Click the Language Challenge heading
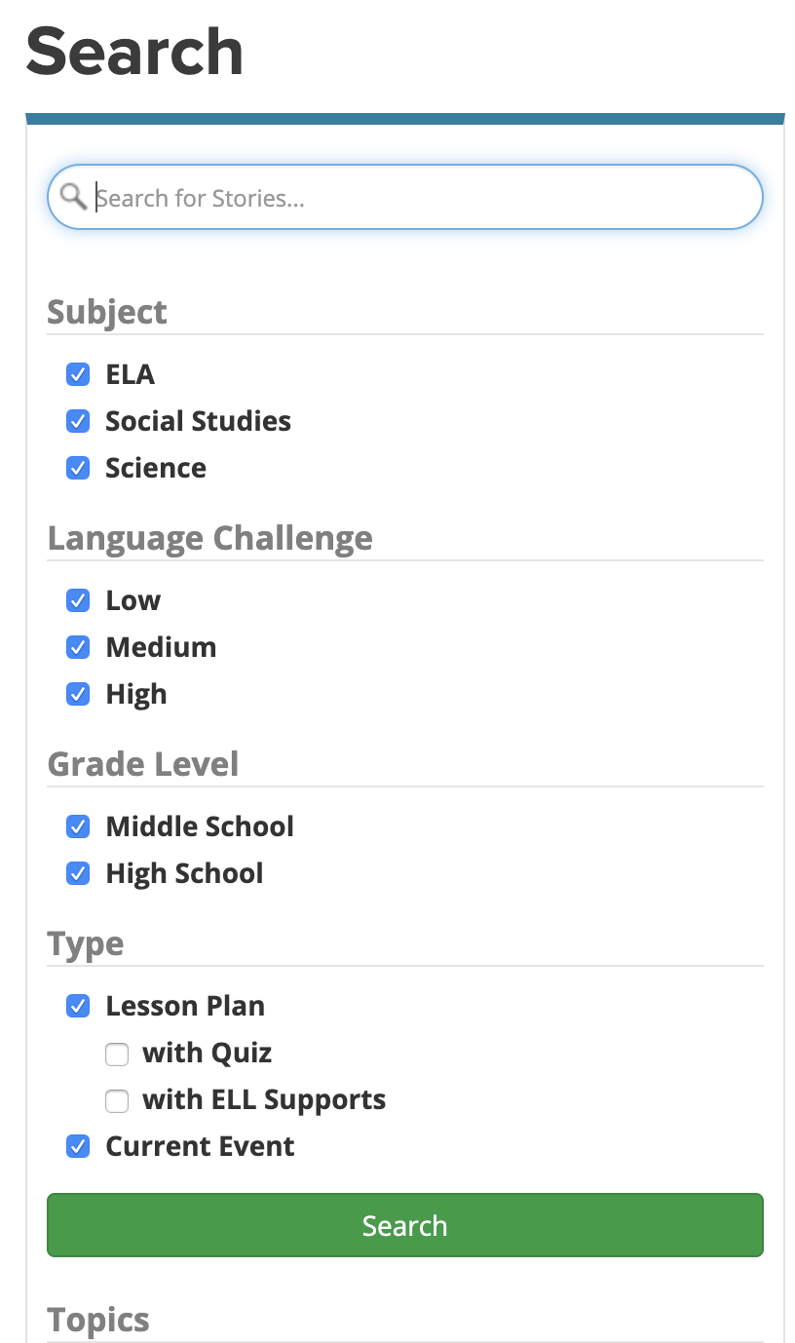Image resolution: width=795 pixels, height=1343 pixels. point(209,538)
